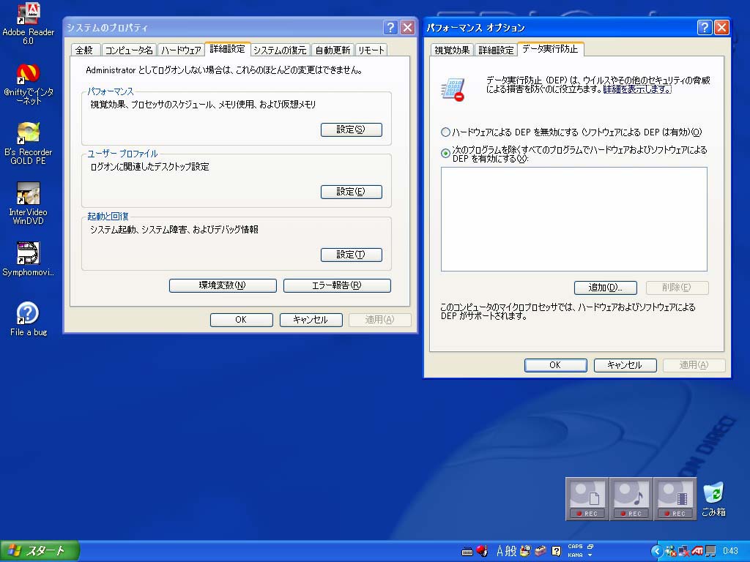Open the Adobe Reader 6.0 desktop icon
This screenshot has height=562, width=750.
tap(28, 13)
